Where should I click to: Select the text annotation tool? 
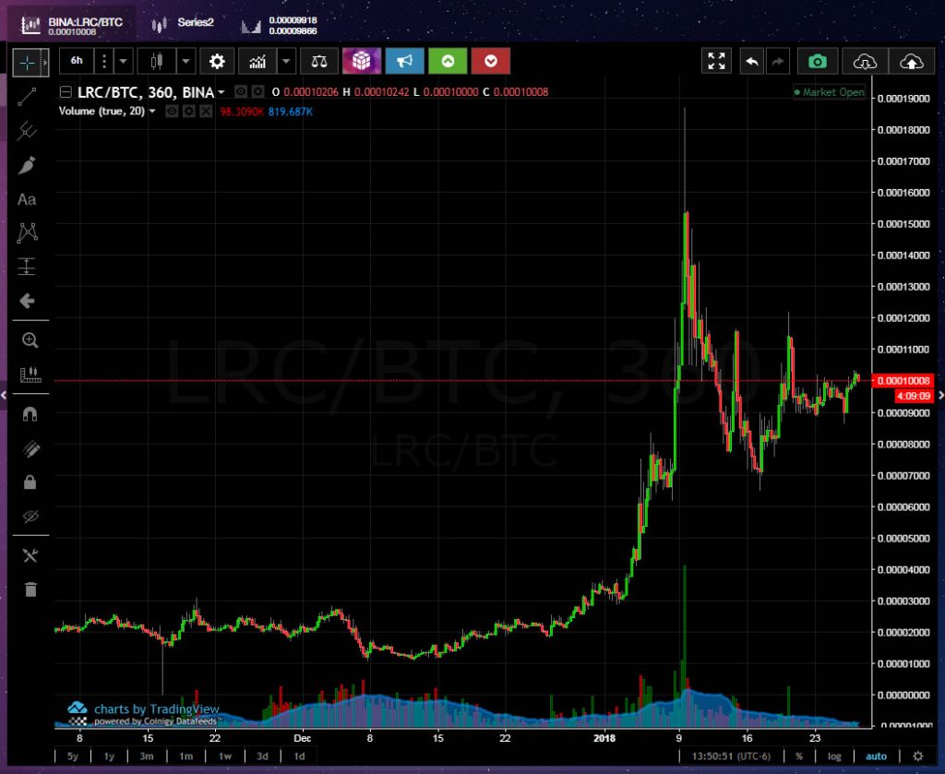[x=28, y=199]
